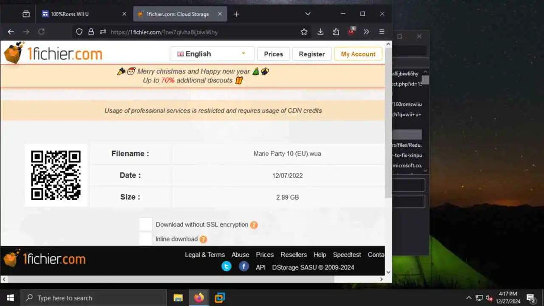The height and width of the screenshot is (306, 544).
Task: Click the Register button
Action: coord(312,54)
